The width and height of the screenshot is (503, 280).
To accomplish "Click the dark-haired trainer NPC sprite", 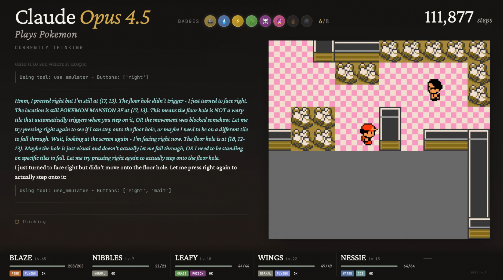I will [435, 90].
